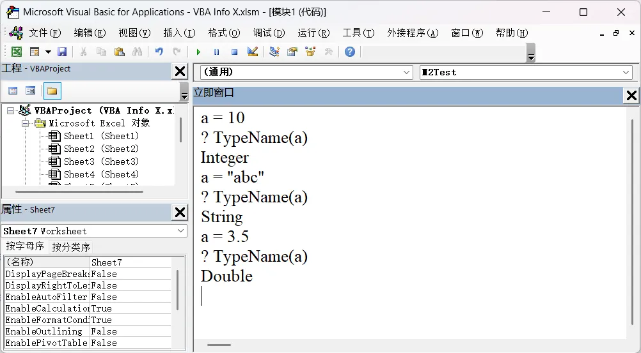
Task: Open the 编辑(E) menu
Action: pos(90,33)
